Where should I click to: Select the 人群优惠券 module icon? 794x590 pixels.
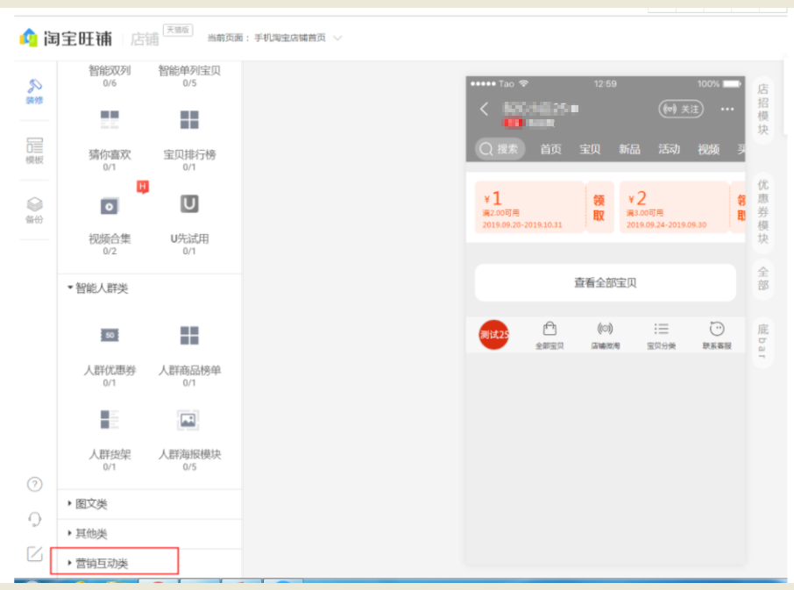pyautogui.click(x=110, y=335)
